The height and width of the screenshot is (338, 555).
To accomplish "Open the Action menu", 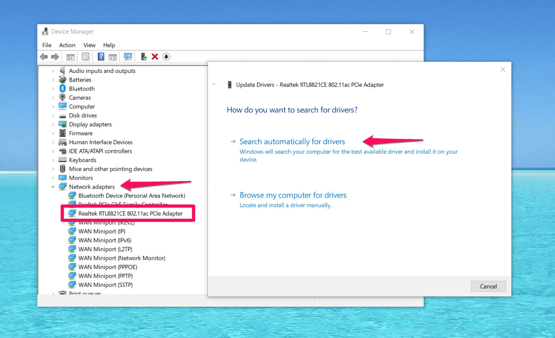I will point(67,45).
